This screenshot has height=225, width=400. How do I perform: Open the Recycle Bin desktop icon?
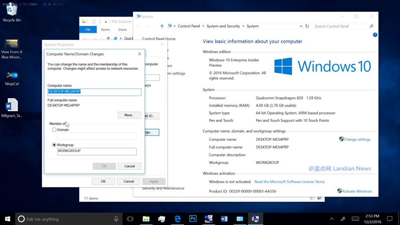(x=12, y=12)
